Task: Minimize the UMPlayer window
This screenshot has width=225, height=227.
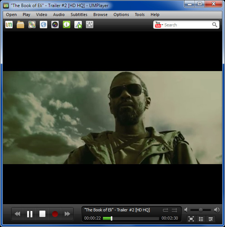Action: pos(190,4)
